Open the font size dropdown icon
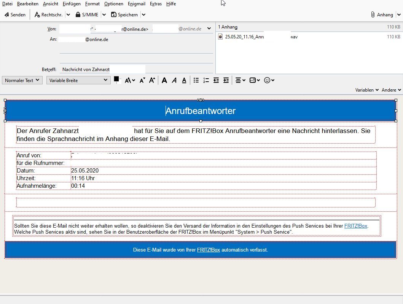This screenshot has height=304, width=403. pyautogui.click(x=130, y=80)
